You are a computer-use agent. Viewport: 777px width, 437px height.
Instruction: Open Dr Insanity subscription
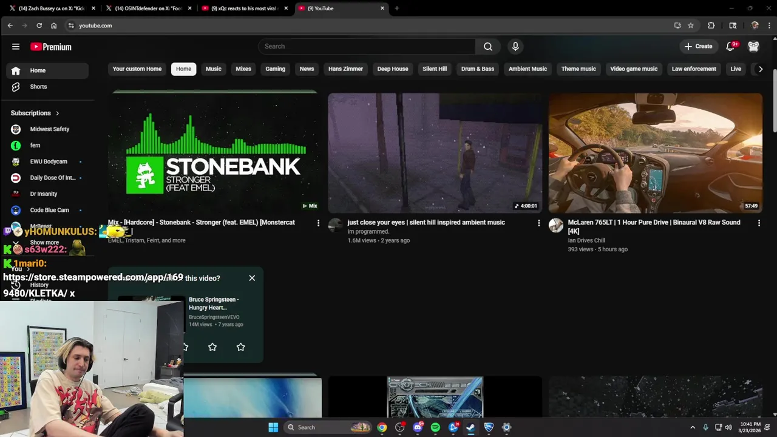pyautogui.click(x=47, y=194)
